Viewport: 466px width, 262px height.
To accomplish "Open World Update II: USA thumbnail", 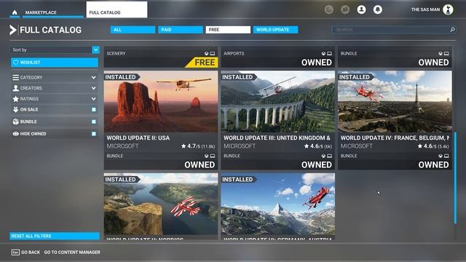I will 161,101.
